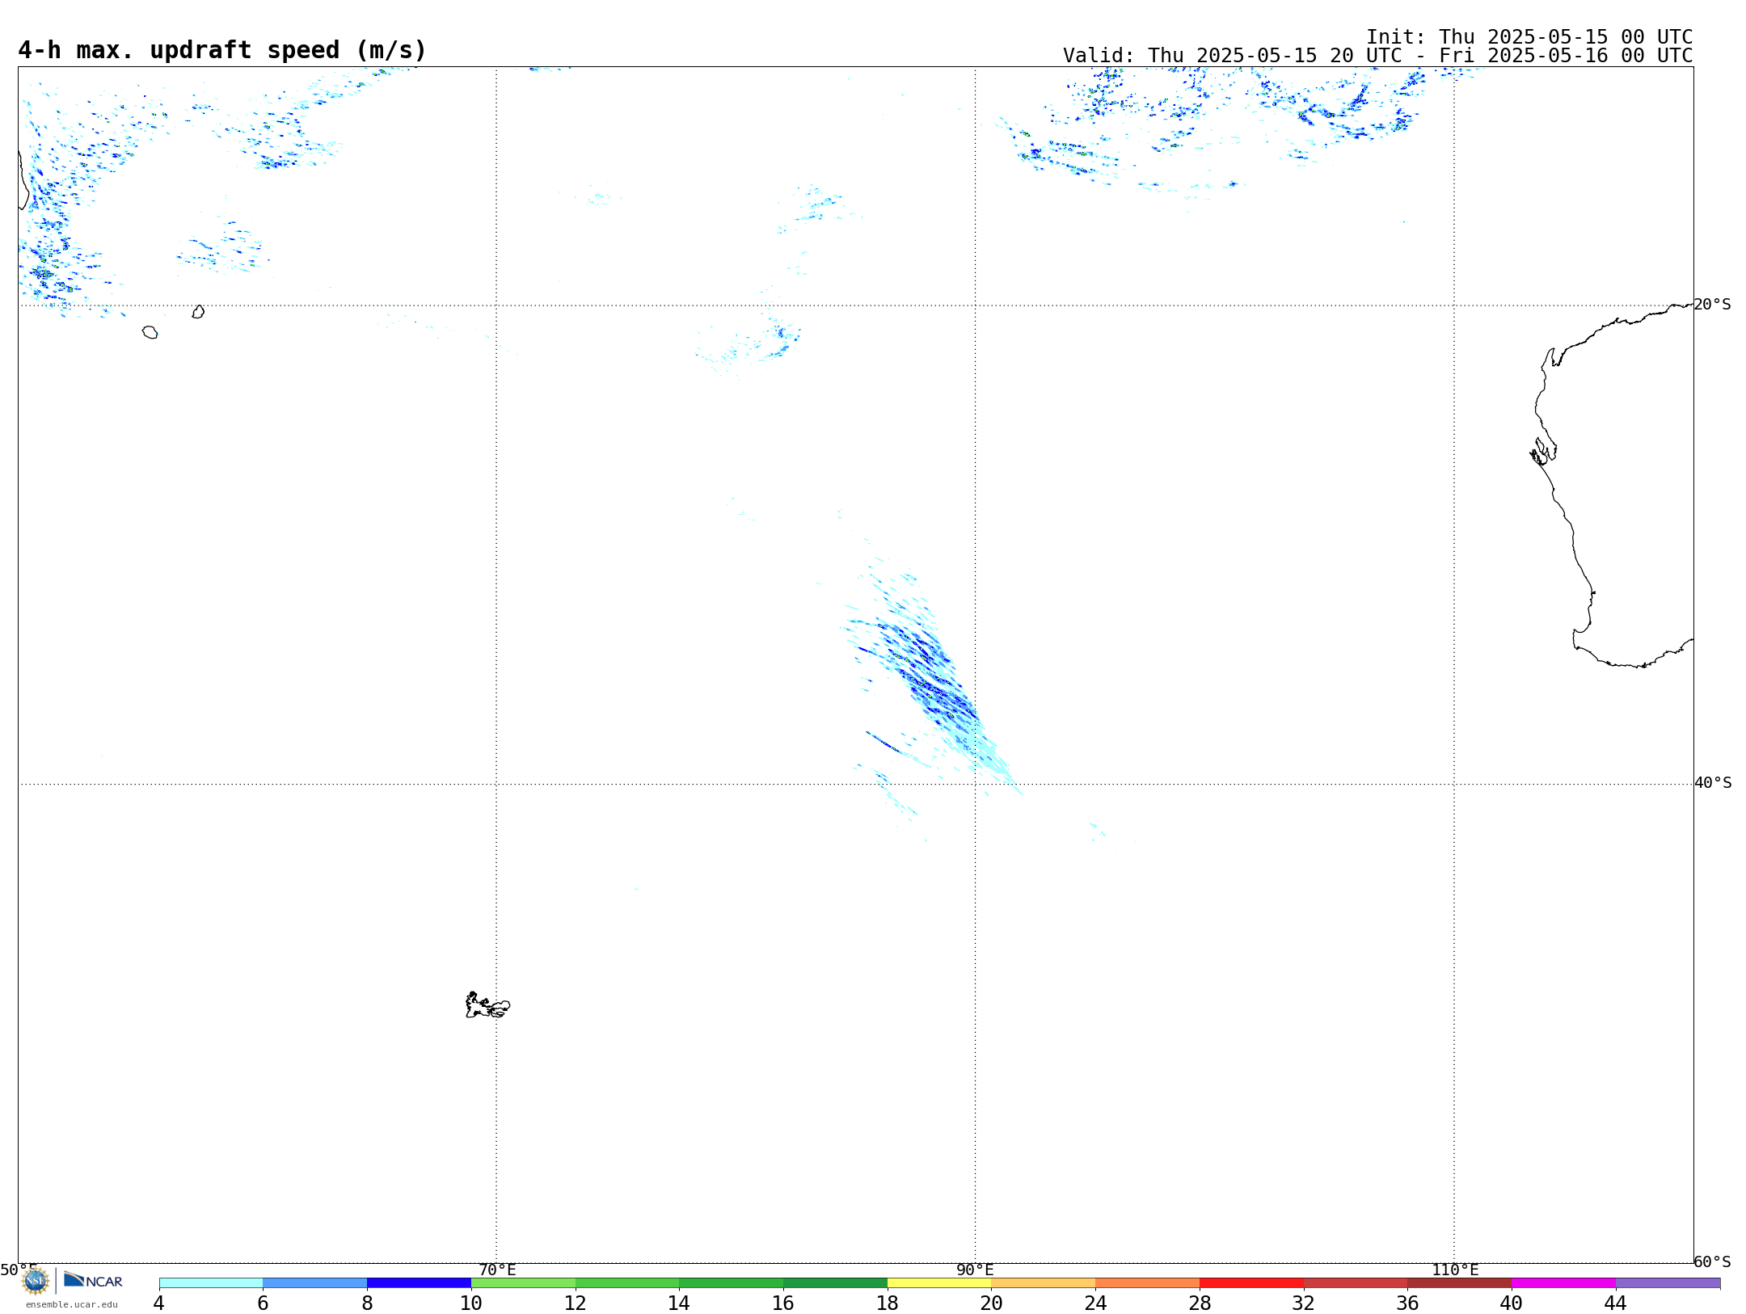This screenshot has height=1314, width=1746.
Task: Click the dark red 36–40 colorbar swatch
Action: pos(1459,1283)
